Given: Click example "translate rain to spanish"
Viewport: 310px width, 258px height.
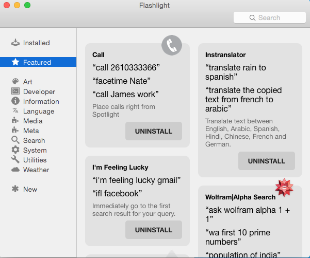Looking at the screenshot, I should click(x=235, y=72).
